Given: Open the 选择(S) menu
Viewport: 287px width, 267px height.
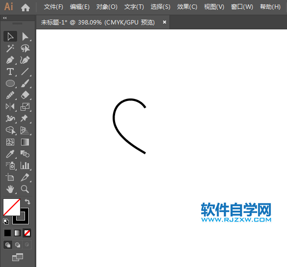Looking at the screenshot, I should click(160, 7).
